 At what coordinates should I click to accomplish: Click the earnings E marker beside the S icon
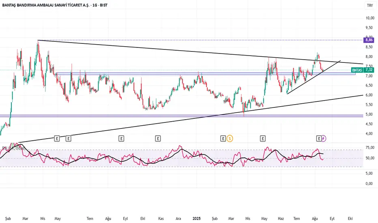tap(223, 138)
